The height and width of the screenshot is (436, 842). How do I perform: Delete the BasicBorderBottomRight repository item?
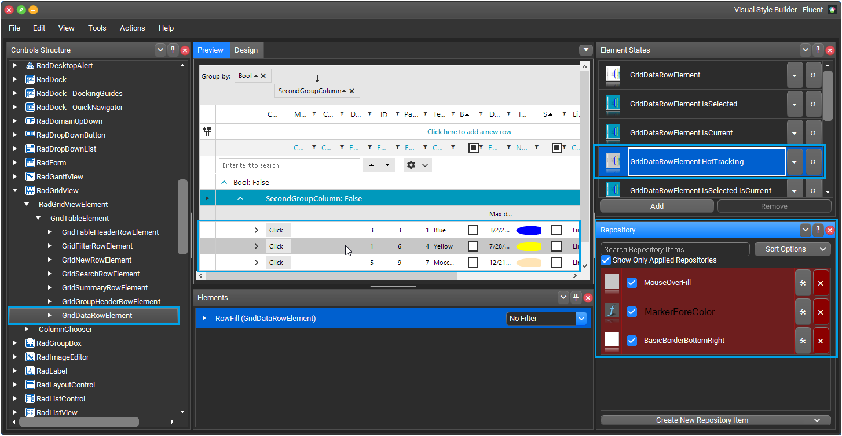821,341
